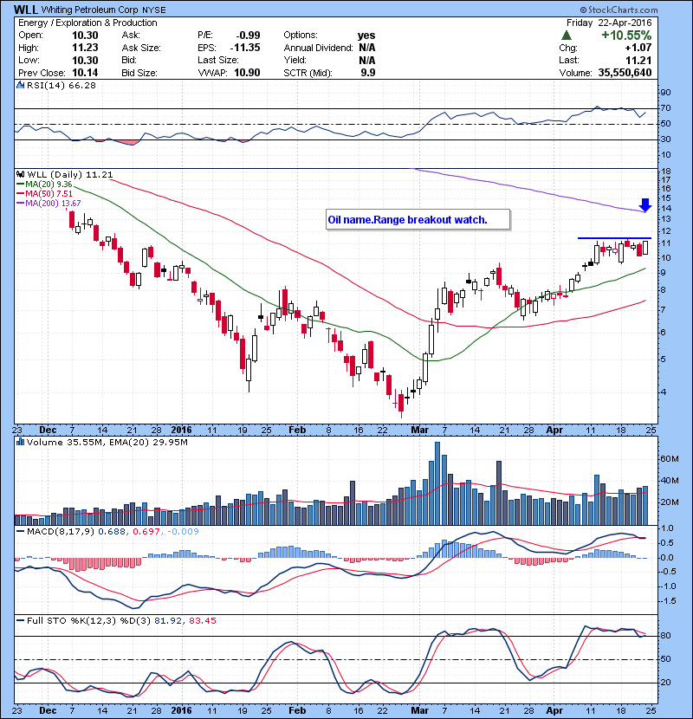Click the P/E value -0.99
Viewport: 693px width, 719px height.
coord(248,36)
